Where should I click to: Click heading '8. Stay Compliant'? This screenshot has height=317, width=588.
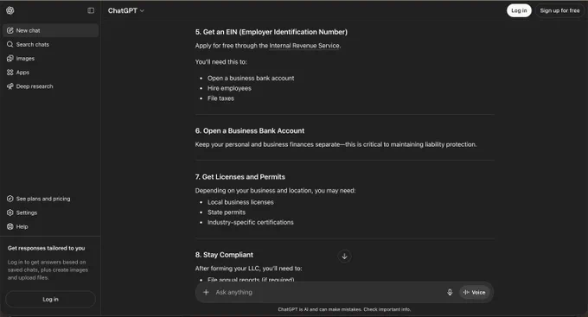[x=224, y=255]
